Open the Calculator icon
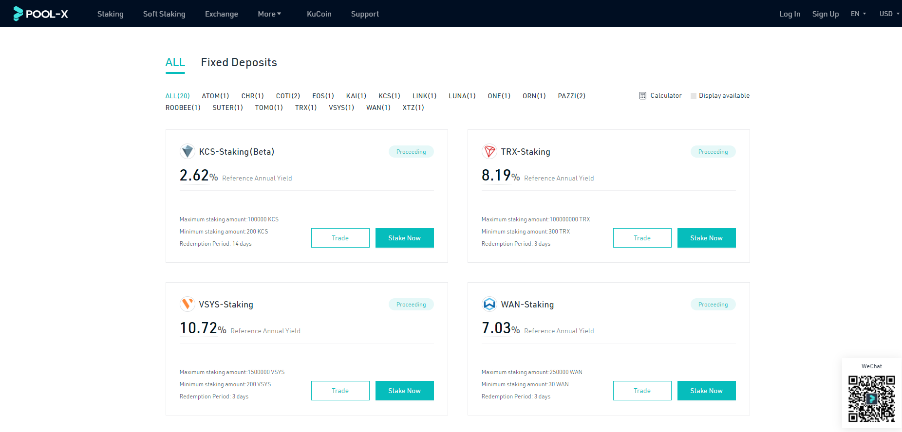The height and width of the screenshot is (432, 902). point(643,96)
